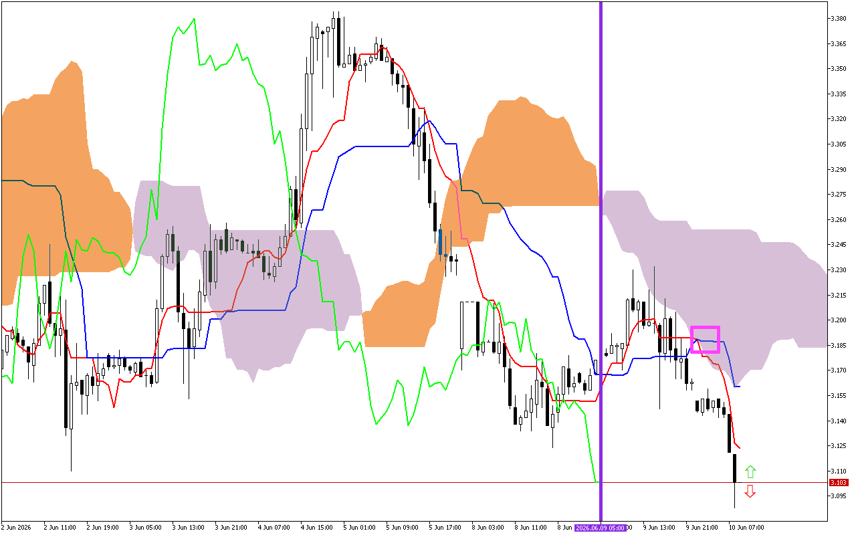
Task: Click the 3.140 price axis label
Action: (838, 421)
